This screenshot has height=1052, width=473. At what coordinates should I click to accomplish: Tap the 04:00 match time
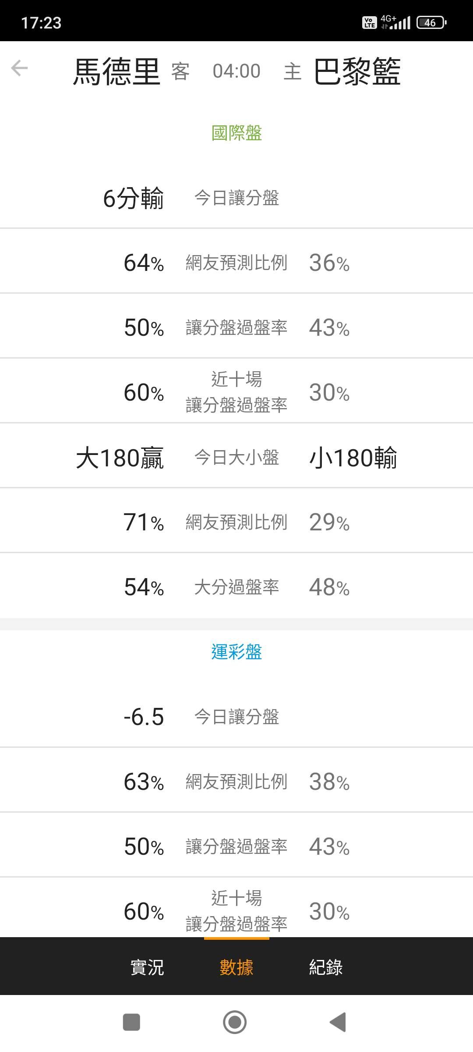click(236, 71)
